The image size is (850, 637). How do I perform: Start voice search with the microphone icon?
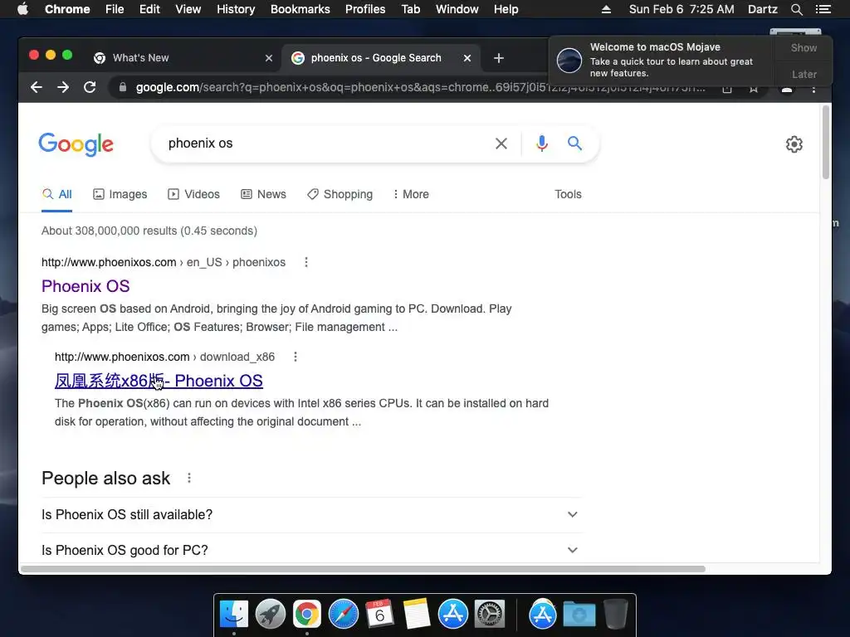click(x=541, y=143)
